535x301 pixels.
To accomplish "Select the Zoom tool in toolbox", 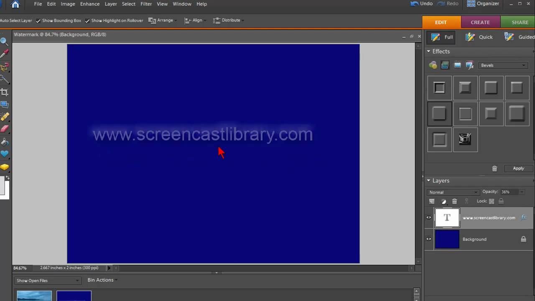I will (4, 41).
